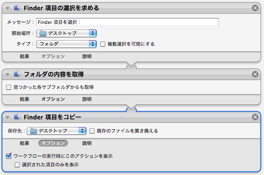This screenshot has height=175, width=264.
Task: Click the Finder icon in the 項目をコピー action header
Action: click(x=18, y=117)
